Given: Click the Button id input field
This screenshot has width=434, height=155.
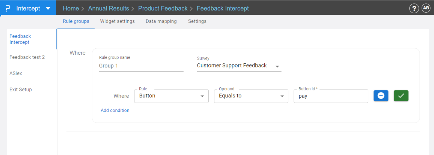Looking at the screenshot, I should [x=330, y=96].
